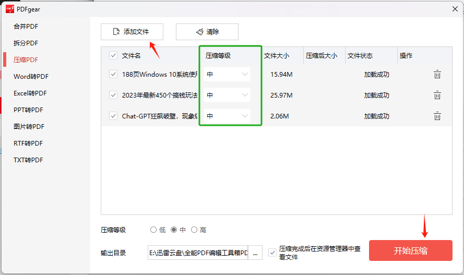Viewport: 464px width, 275px height.
Task: Click trash icon for 2023年最新450个 file
Action: 437,95
